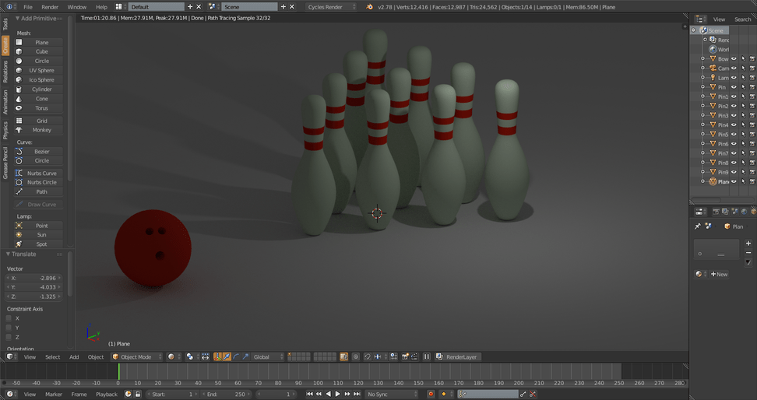Click the End frame field
The height and width of the screenshot is (400, 757).
point(226,395)
